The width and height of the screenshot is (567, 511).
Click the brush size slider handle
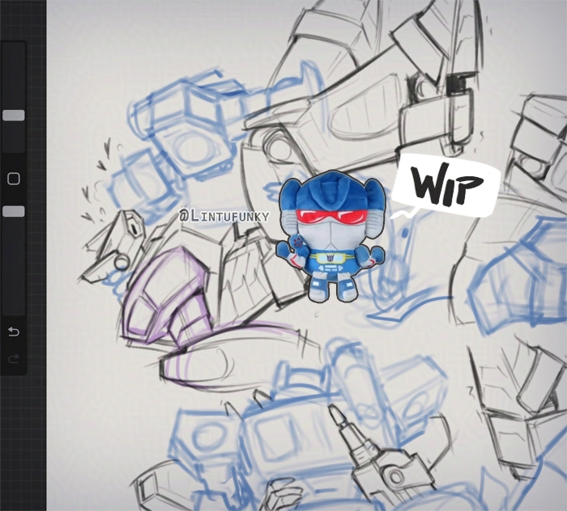click(x=14, y=116)
